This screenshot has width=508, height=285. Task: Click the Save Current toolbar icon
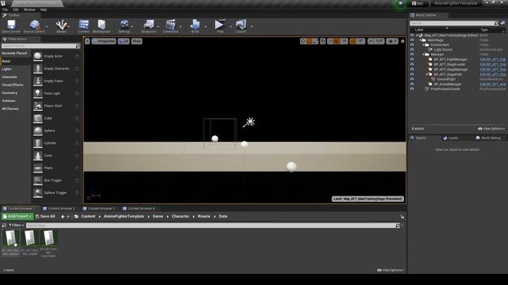tap(11, 25)
